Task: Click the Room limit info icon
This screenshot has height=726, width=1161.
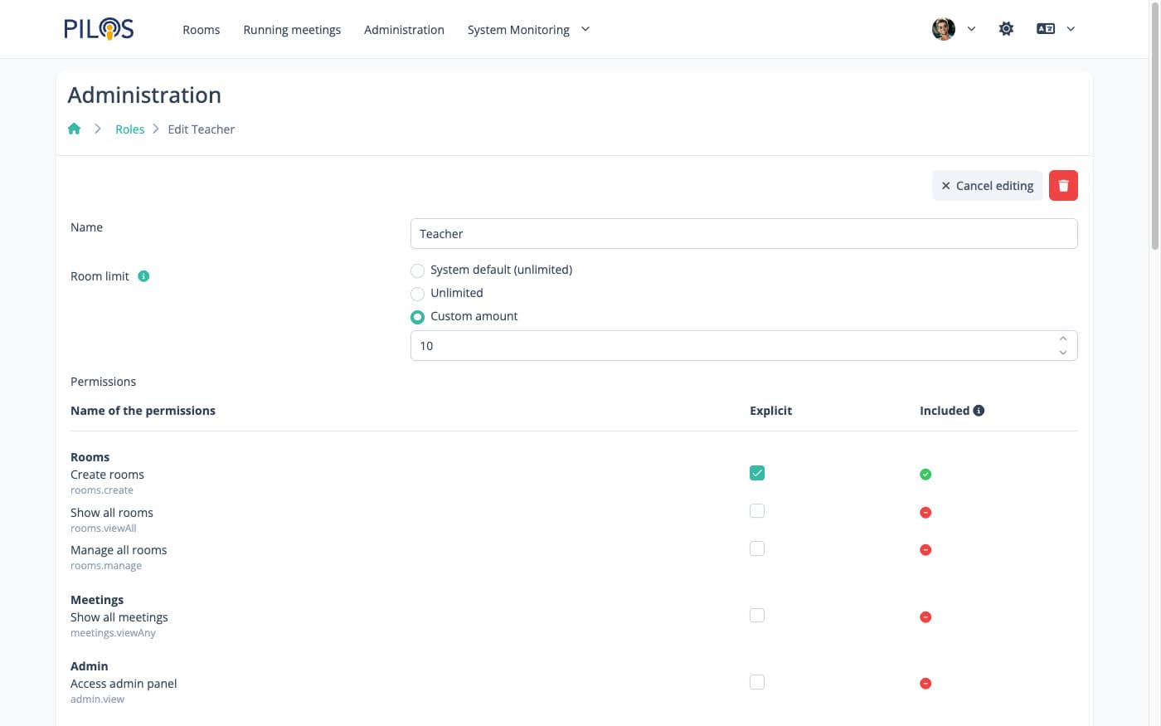Action: pos(143,276)
